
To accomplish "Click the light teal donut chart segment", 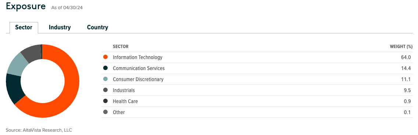I will 17,63.
